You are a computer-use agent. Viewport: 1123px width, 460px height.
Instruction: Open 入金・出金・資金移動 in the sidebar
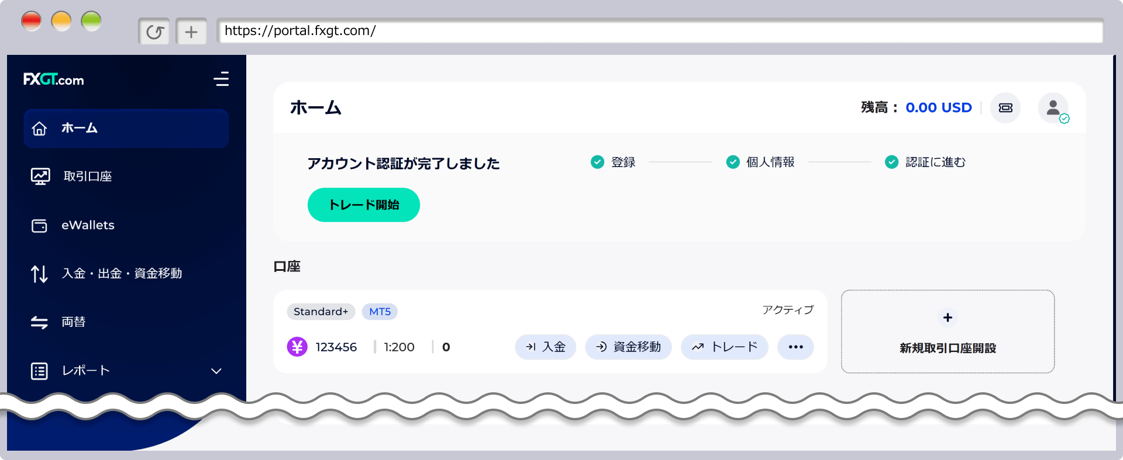point(126,273)
